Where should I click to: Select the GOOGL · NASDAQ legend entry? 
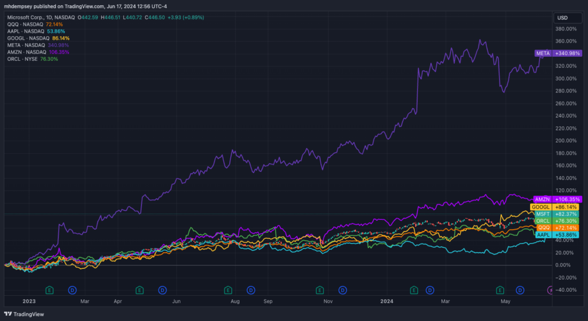[38, 38]
